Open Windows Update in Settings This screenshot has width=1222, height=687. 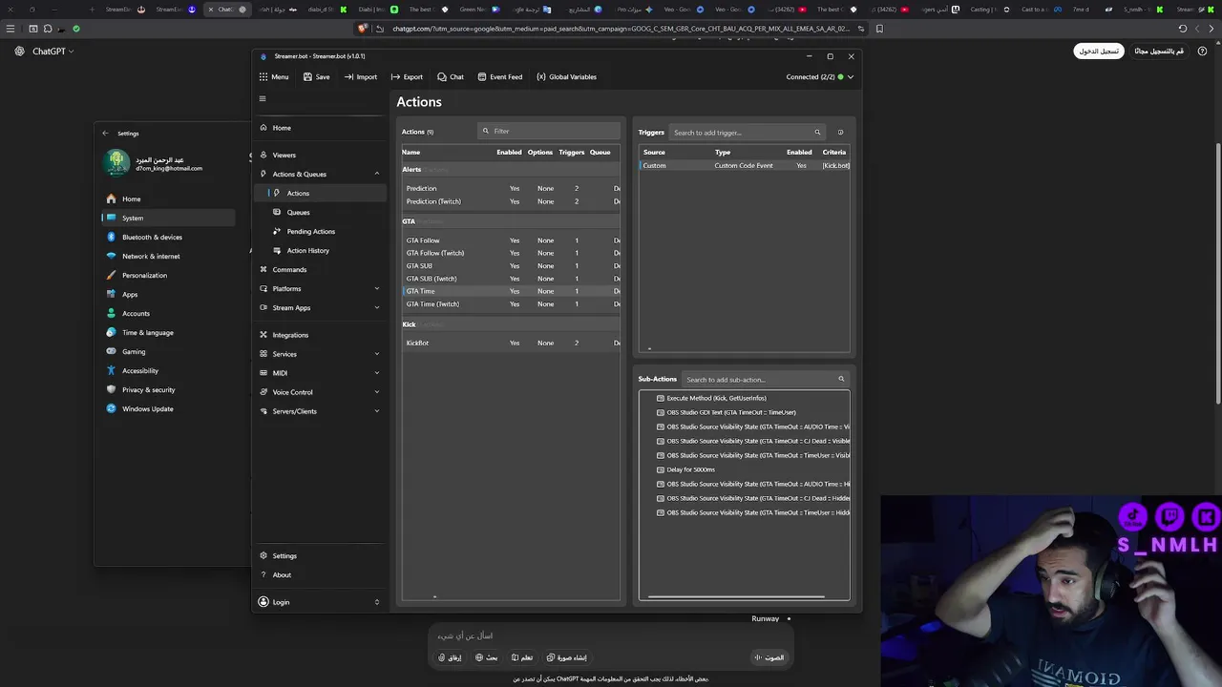click(168, 408)
